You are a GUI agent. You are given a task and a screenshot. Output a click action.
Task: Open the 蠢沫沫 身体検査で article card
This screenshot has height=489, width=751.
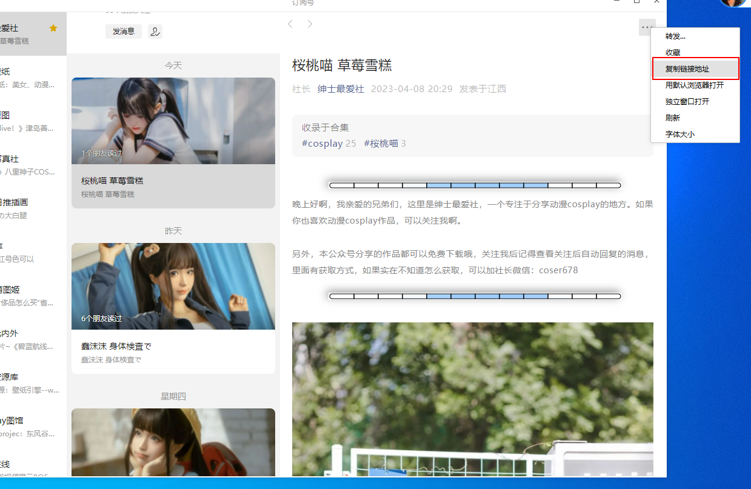click(x=173, y=308)
